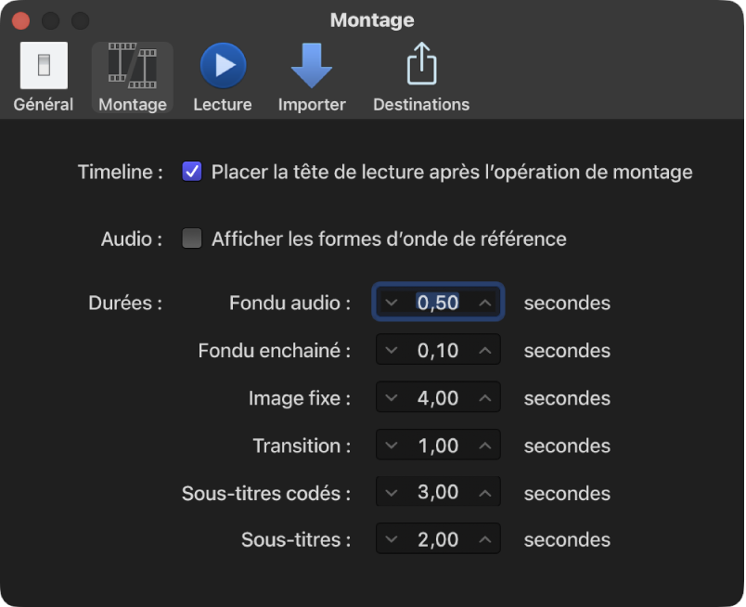Increase Sous-titres codés duration

pos(484,493)
